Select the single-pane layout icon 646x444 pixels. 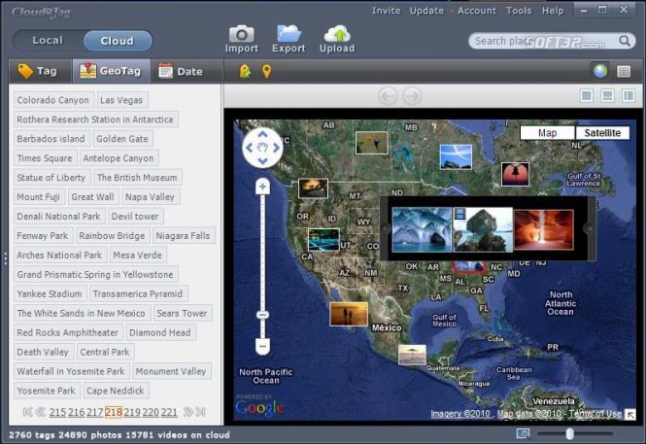[x=587, y=95]
